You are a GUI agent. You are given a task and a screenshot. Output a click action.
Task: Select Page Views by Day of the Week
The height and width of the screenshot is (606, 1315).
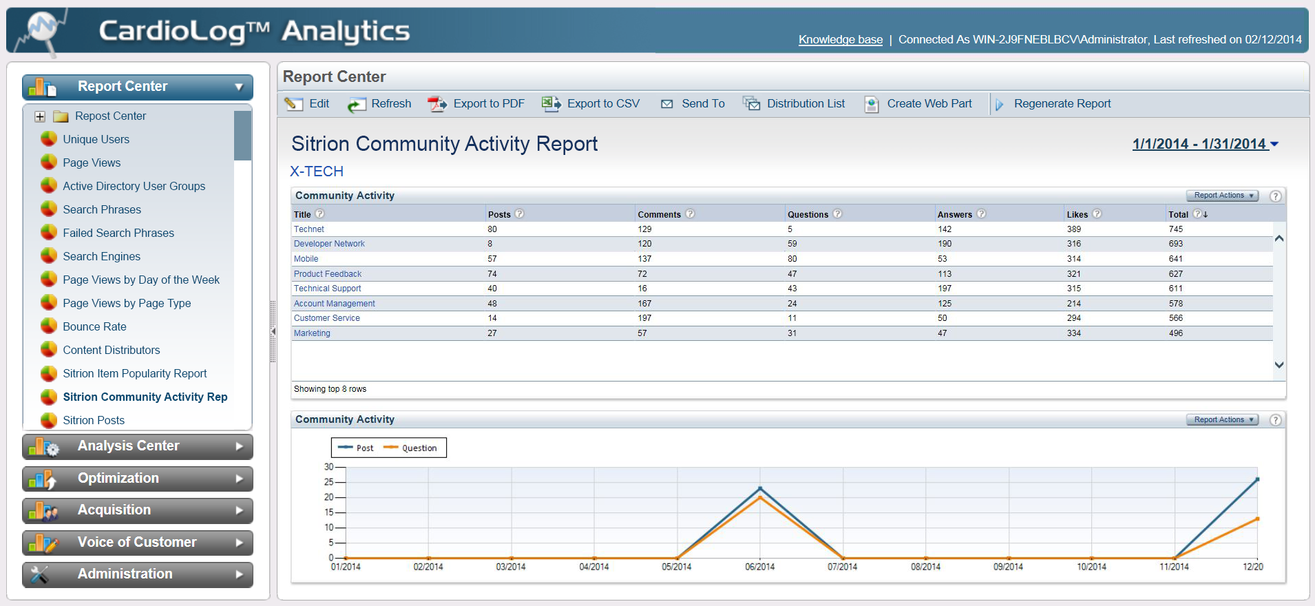[x=141, y=280]
